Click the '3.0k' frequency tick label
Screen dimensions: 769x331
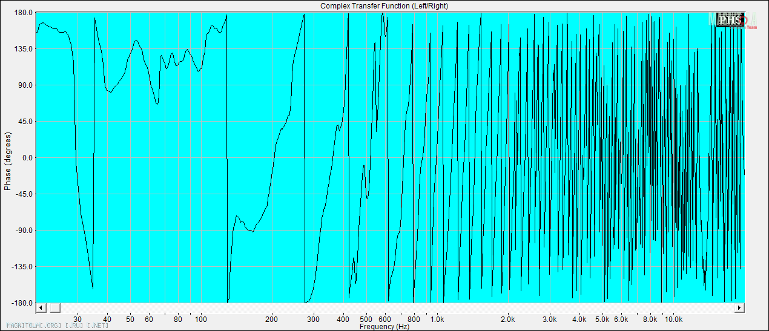549,319
